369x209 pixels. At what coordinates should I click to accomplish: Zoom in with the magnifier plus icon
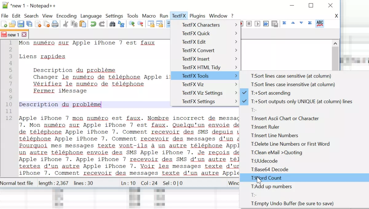(132, 24)
